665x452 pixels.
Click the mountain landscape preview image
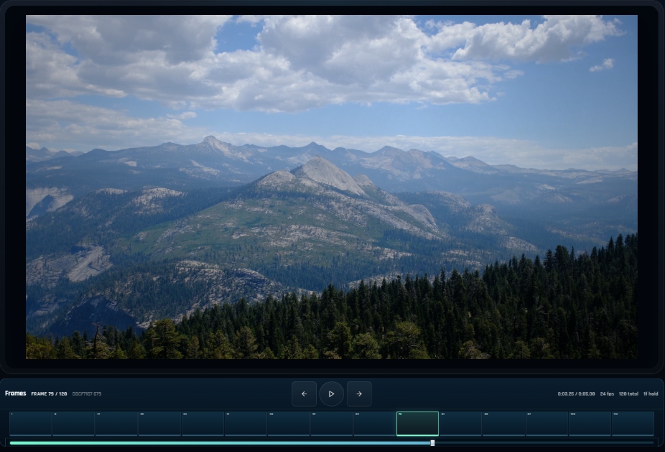[332, 187]
